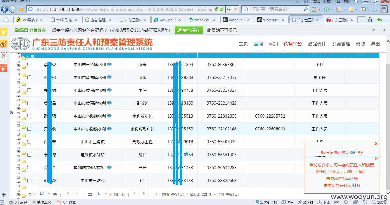Open the 主页 menu item
Image resolution: width=390 pixels, height=205 pixels.
coord(243,44)
